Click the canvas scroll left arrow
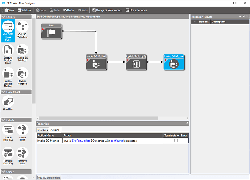This screenshot has width=250, height=180. (x=38, y=118)
